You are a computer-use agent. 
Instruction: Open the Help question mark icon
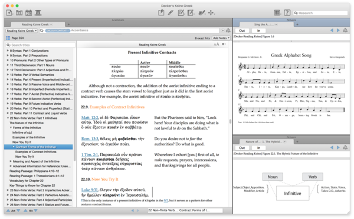pyautogui.click(x=287, y=12)
